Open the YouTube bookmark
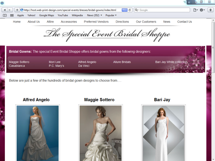The height and width of the screenshot is (161, 215). 63,15
